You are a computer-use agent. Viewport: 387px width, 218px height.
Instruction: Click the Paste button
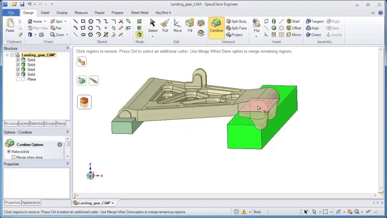coord(10,26)
